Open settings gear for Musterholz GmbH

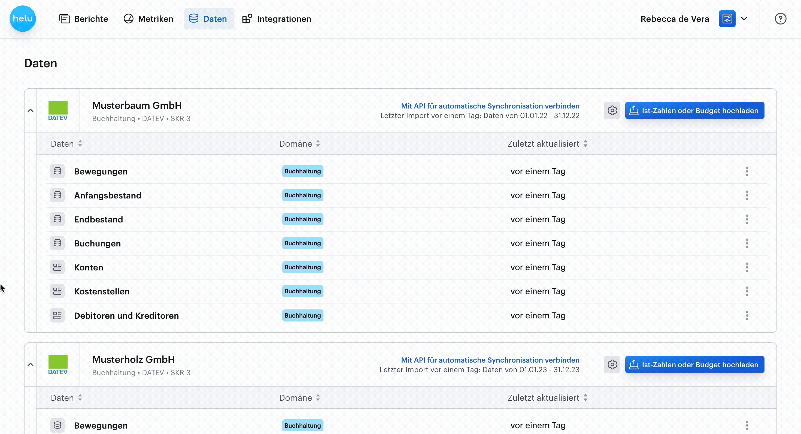[612, 365]
